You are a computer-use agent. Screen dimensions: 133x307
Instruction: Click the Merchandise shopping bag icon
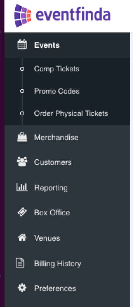pos(22,137)
